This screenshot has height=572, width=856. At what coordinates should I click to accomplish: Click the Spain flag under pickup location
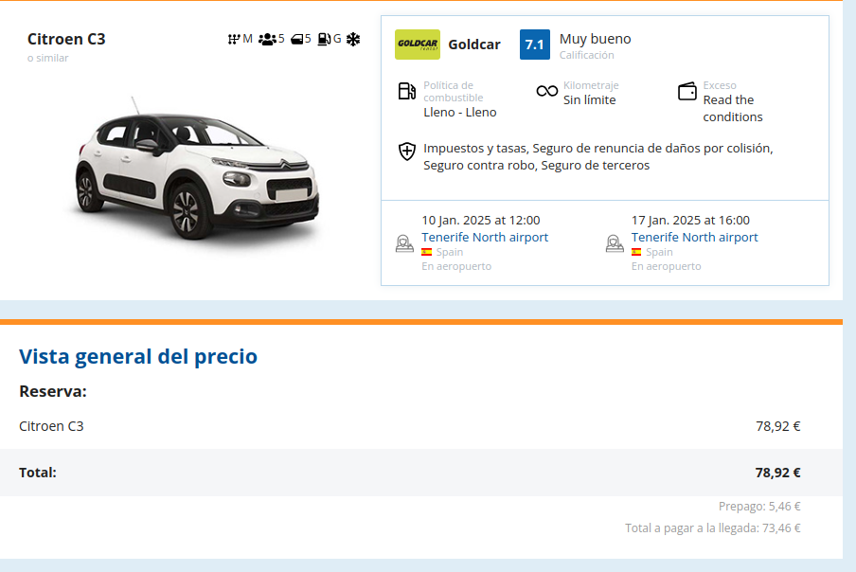point(426,252)
